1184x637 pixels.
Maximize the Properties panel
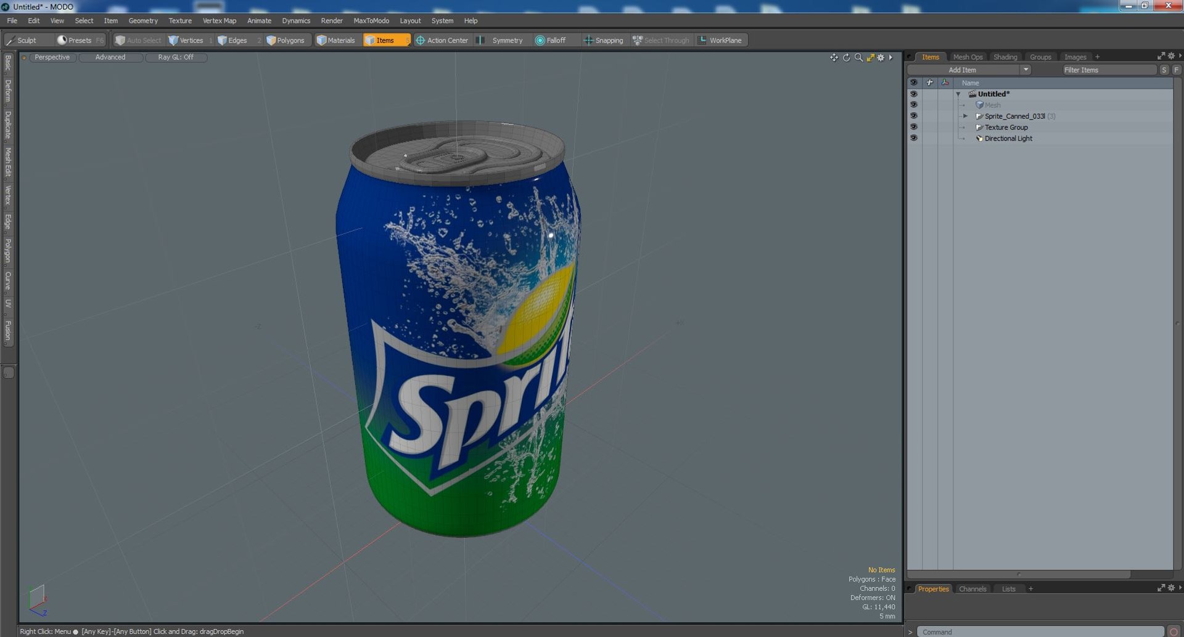click(x=1161, y=588)
